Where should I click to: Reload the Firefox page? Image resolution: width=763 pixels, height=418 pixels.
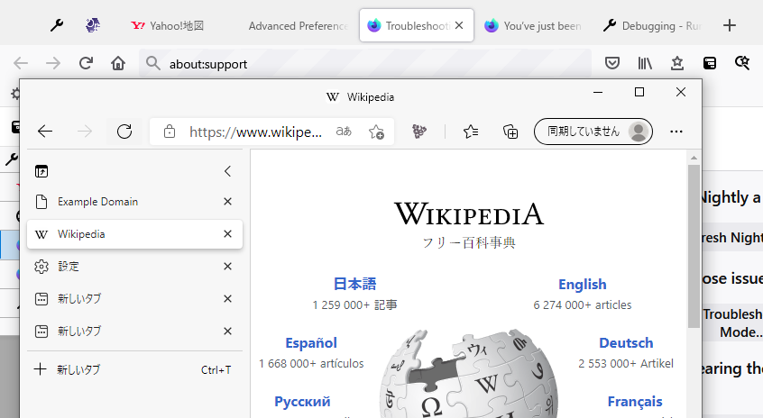point(86,63)
